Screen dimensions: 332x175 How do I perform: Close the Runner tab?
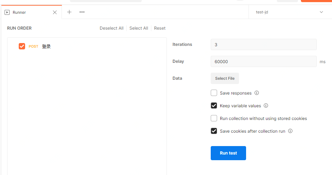(x=55, y=12)
